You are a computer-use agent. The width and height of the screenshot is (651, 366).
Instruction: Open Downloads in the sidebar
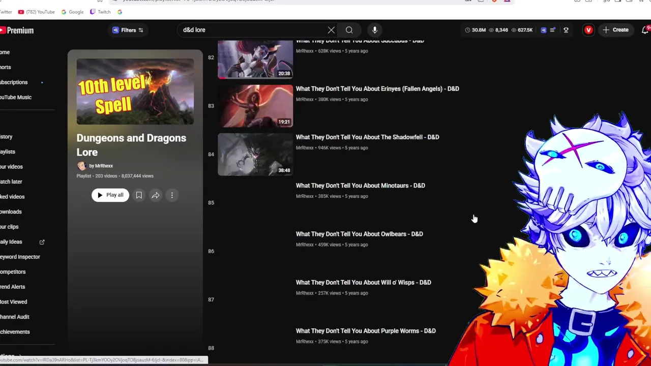(x=11, y=211)
